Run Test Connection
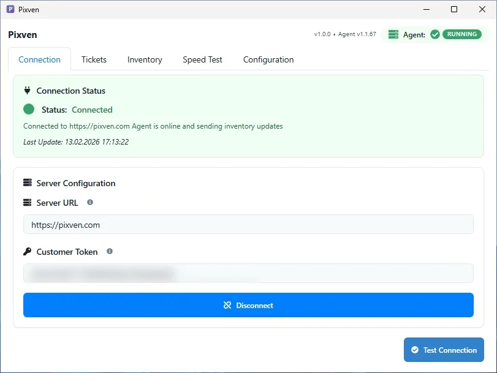The height and width of the screenshot is (373, 497). point(444,350)
